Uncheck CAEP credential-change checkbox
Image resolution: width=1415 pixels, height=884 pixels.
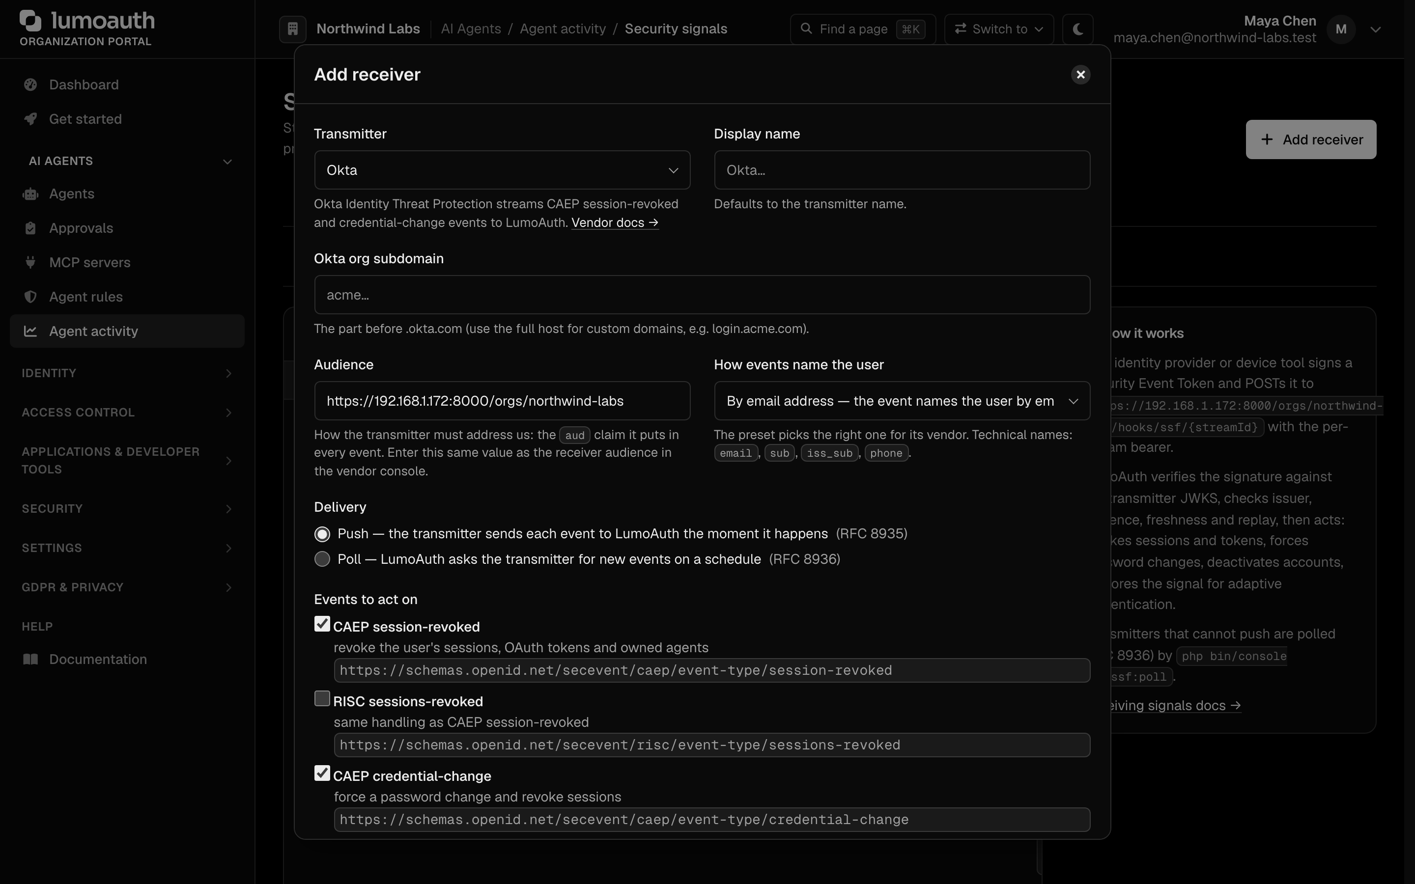point(322,773)
